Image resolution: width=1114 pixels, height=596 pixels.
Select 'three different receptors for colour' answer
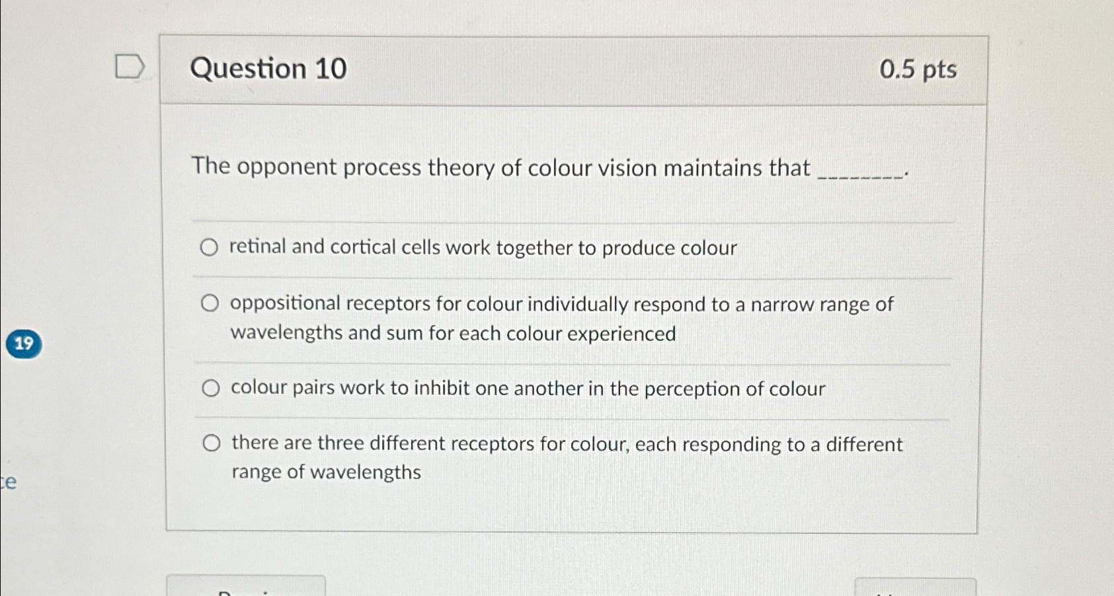[567, 457]
